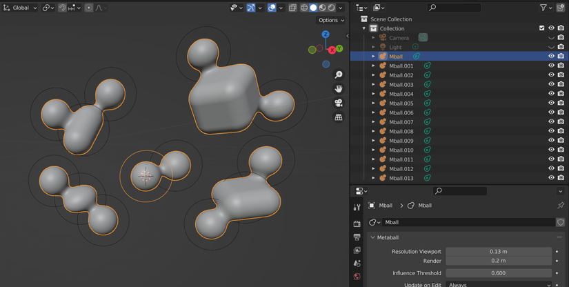Click the properties search field
Image resolution: width=569 pixels, height=287 pixels.
460,191
